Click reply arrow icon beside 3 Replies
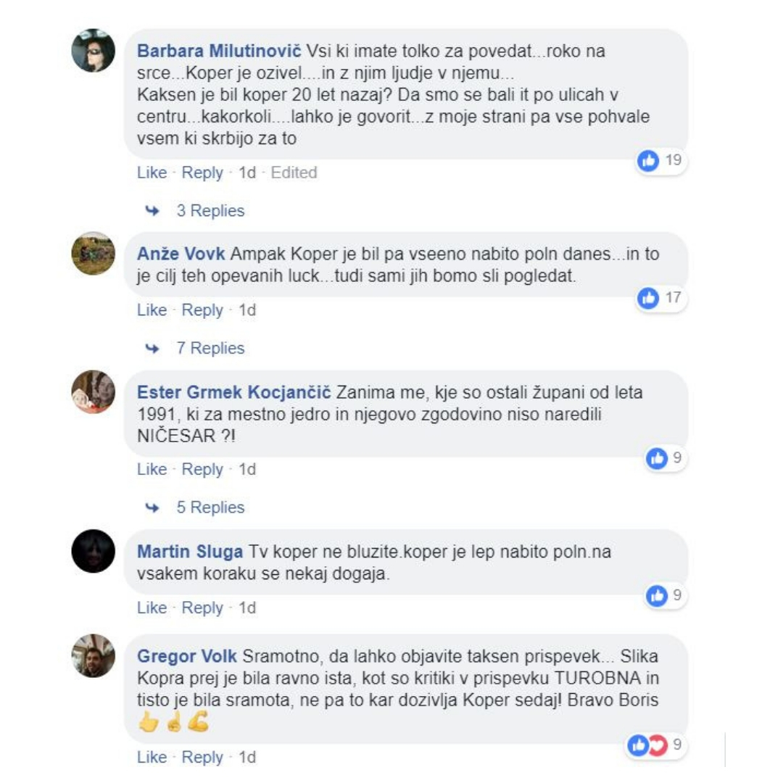Viewport: 783px width, 783px height. pos(152,211)
